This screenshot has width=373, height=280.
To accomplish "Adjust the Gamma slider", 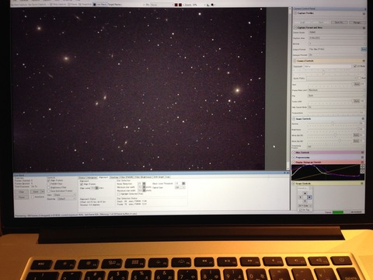I will 333,123.
